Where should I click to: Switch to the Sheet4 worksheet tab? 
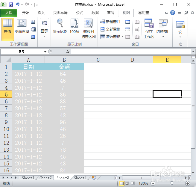point(80,178)
